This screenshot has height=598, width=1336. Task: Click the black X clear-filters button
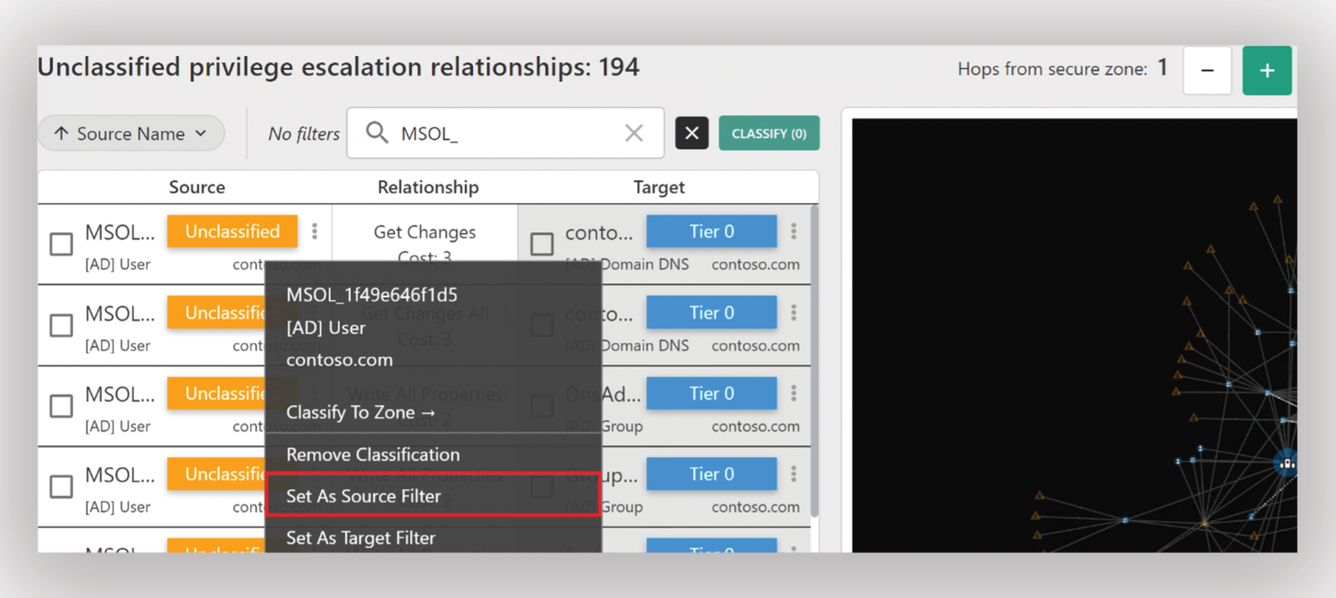692,133
